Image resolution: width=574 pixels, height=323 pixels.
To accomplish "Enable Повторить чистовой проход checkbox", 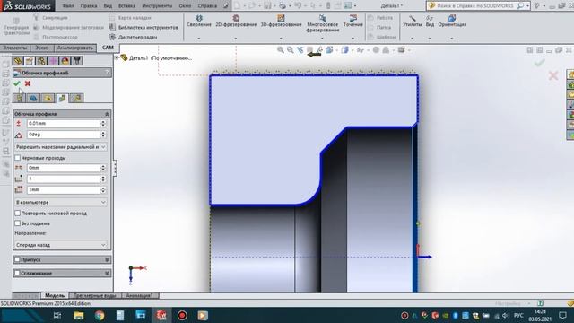I will (17, 214).
